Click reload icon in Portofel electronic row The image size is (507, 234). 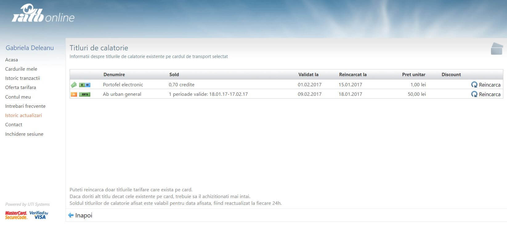click(474, 85)
